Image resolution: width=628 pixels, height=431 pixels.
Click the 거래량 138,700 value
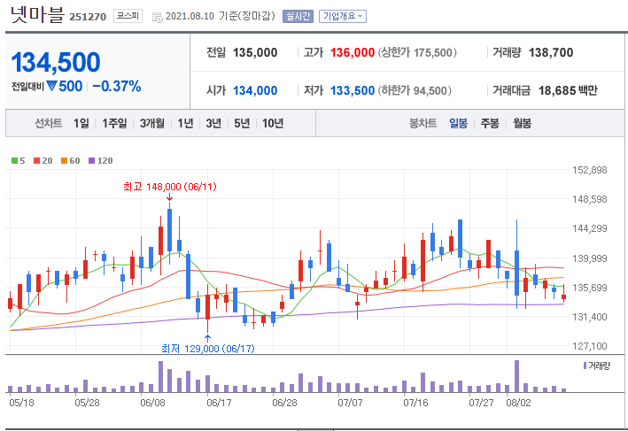point(551,52)
